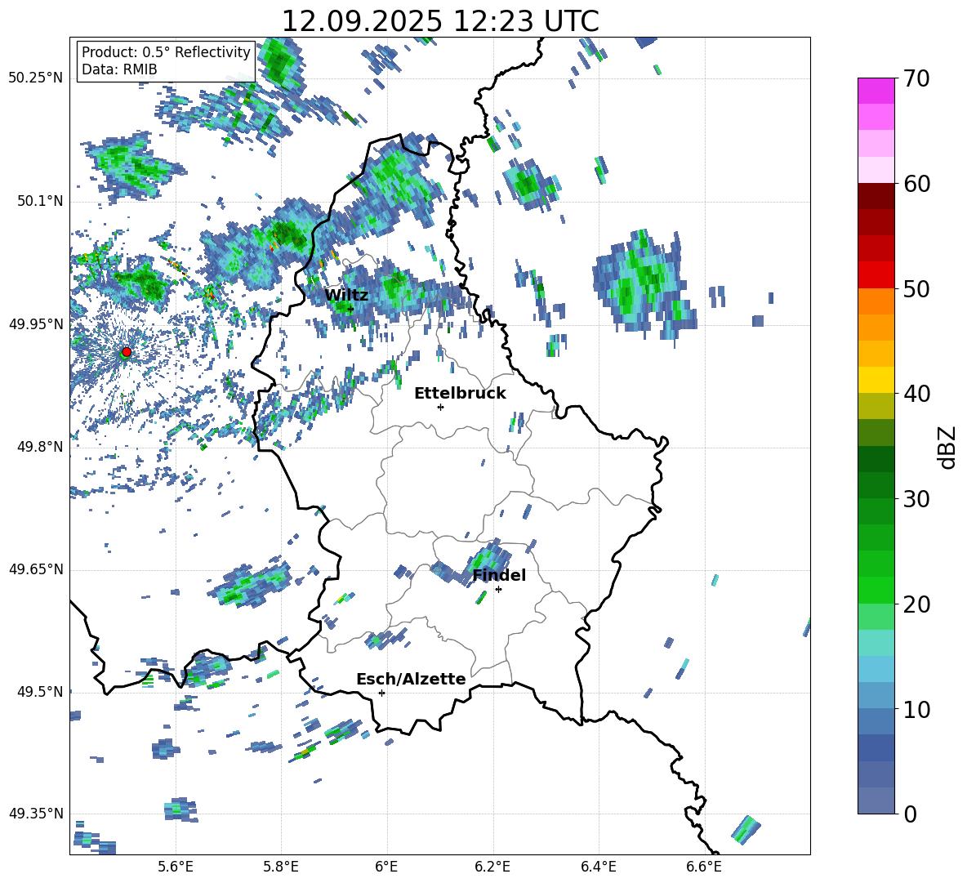The height and width of the screenshot is (883, 967).
Task: Click the orange colorbar swatch below 50
Action: tap(876, 301)
